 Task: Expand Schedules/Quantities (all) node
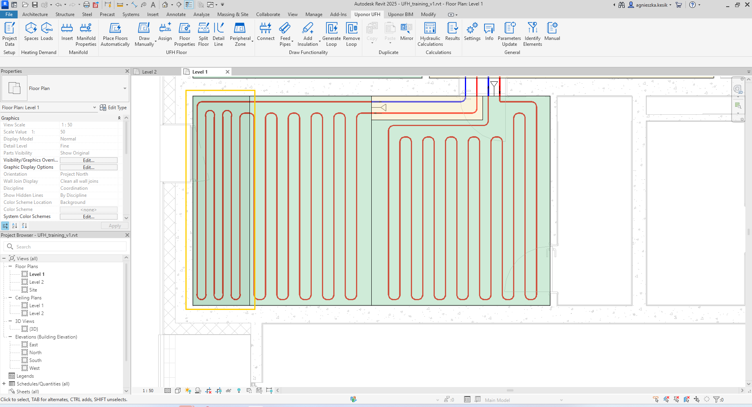click(x=4, y=384)
